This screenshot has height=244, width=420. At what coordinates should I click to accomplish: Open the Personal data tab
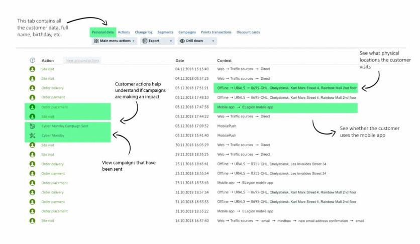[x=102, y=32]
